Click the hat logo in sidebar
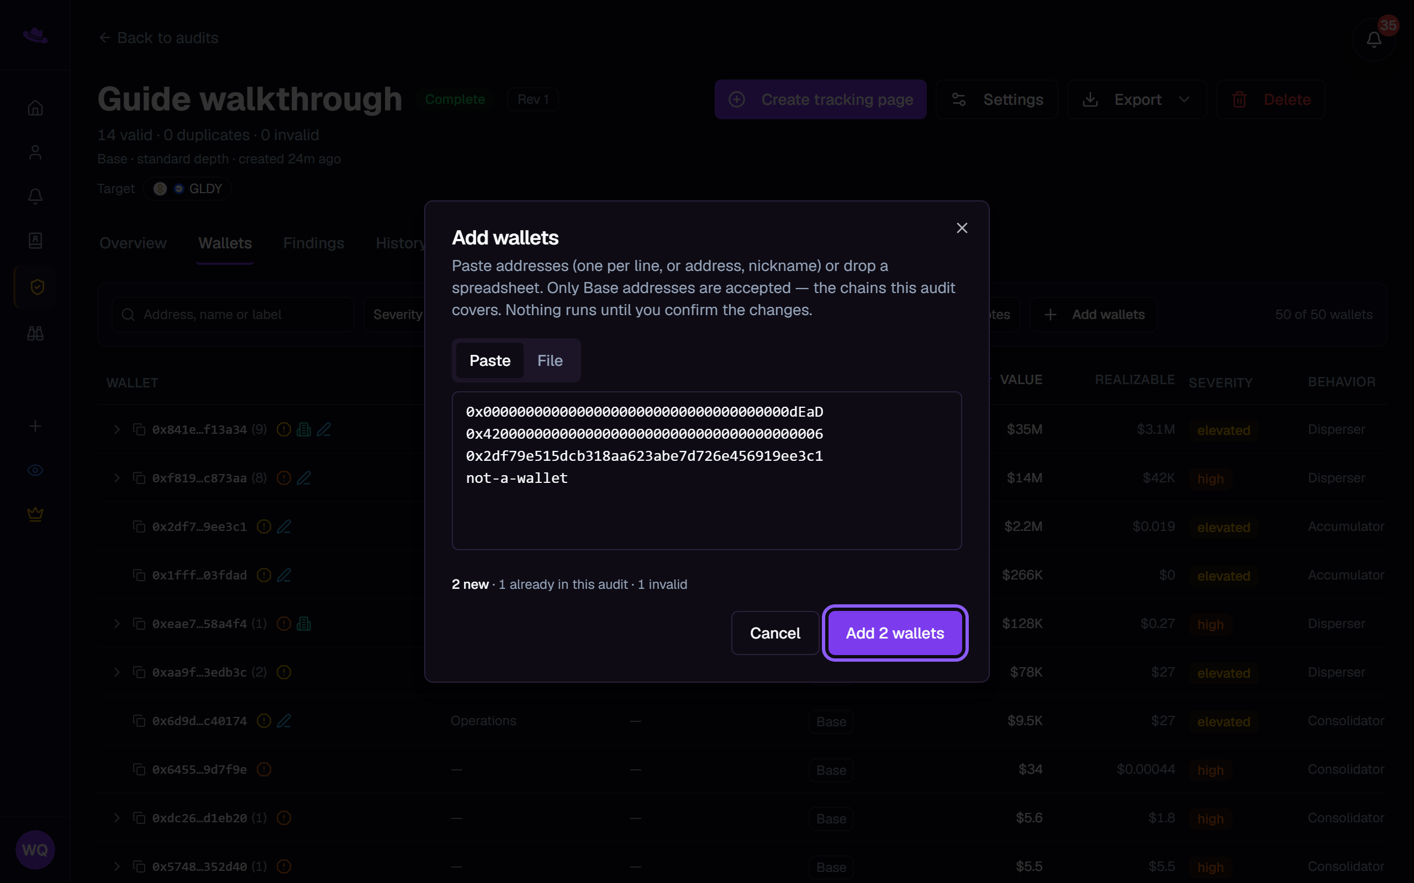Image resolution: width=1414 pixels, height=883 pixels. tap(35, 36)
